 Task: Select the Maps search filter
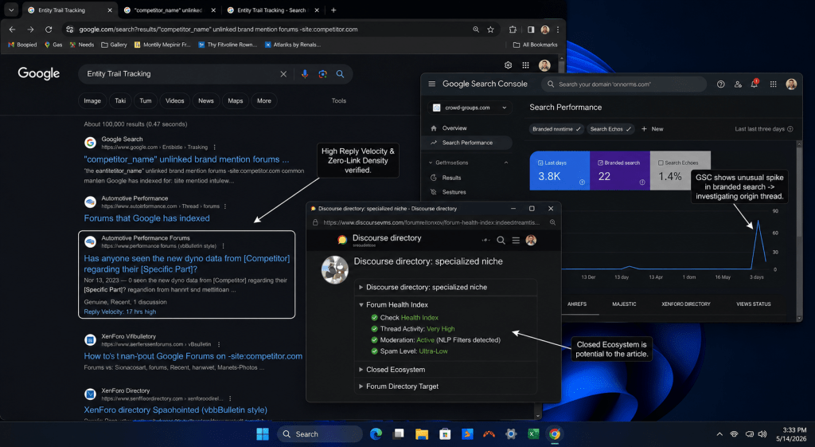point(236,101)
